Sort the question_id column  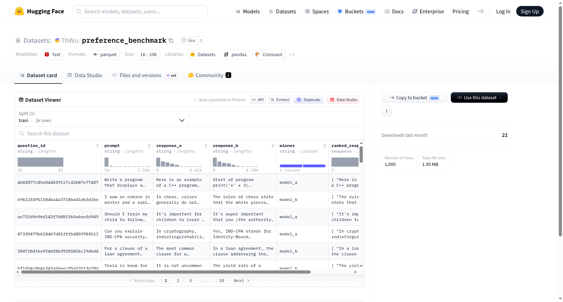point(97,146)
